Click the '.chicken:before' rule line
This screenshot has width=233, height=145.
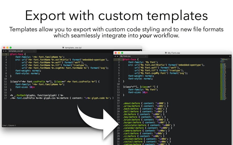click(147, 139)
